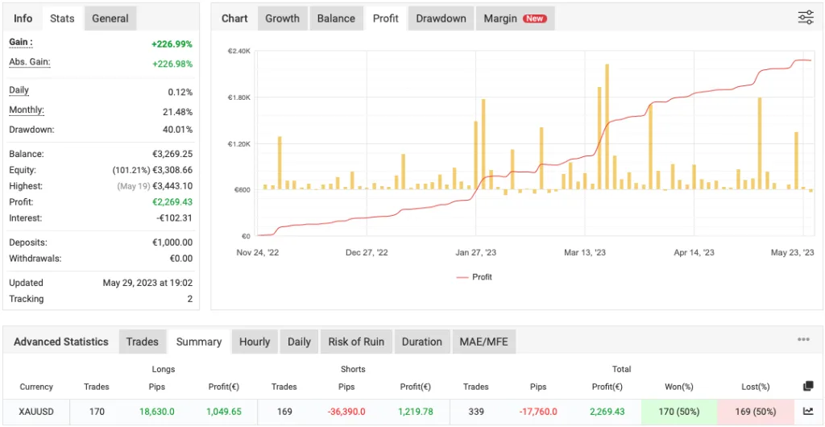Click the copy icon in Summary table
Screen dimensions: 825x427
[x=808, y=387]
